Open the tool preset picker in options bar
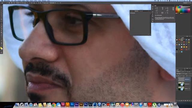Image resolution: width=192 pixels, height=108 pixels. coord(2,3)
